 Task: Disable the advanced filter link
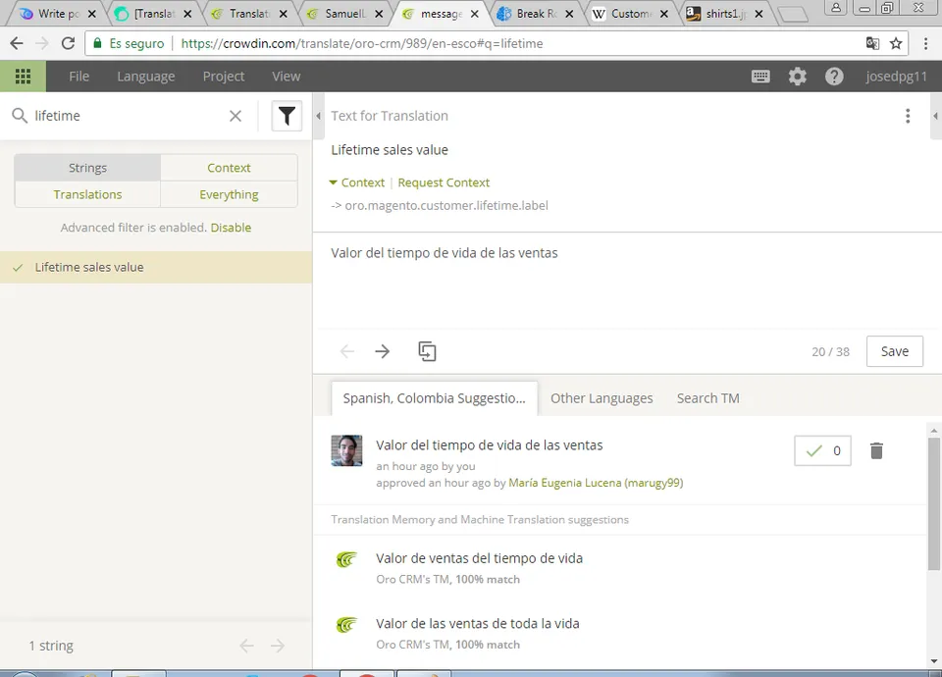pos(231,228)
